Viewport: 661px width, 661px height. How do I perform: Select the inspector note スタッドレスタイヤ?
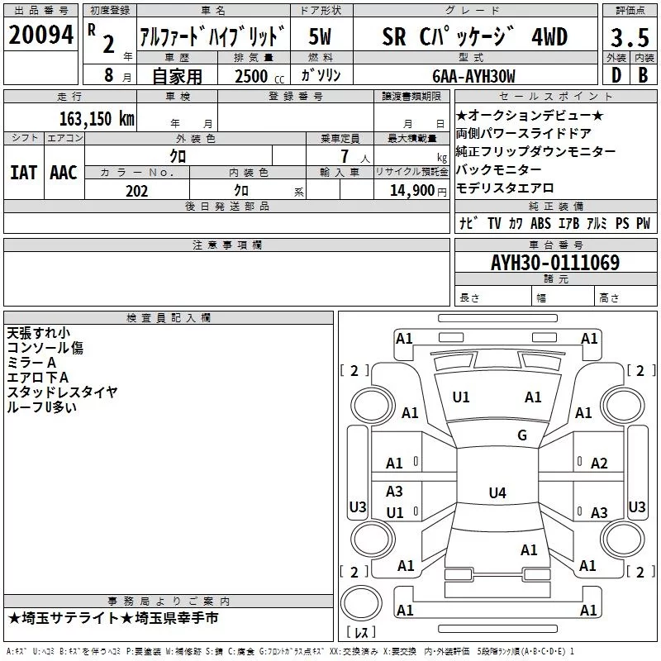tap(62, 392)
